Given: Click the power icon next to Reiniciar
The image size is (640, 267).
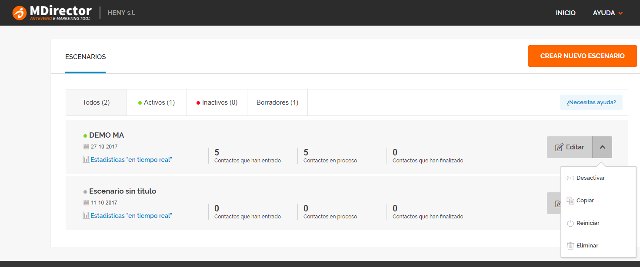Looking at the screenshot, I should coord(570,223).
